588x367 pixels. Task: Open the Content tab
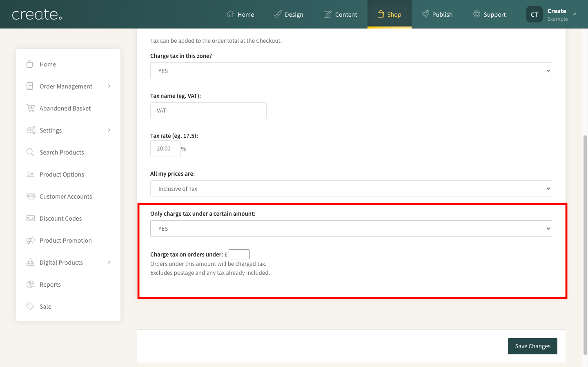pos(341,14)
